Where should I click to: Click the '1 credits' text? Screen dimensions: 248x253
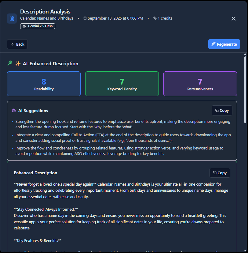click(165, 18)
